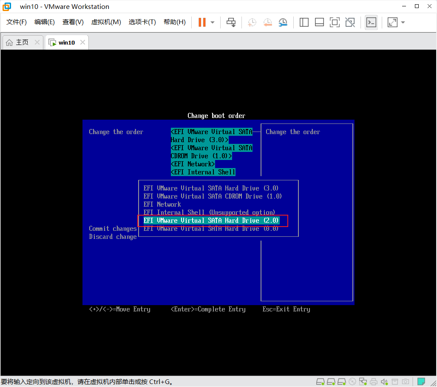
Task: Select EFI VMware Virtual SATA CDROM Drive (1.0) entry
Action: pos(213,196)
